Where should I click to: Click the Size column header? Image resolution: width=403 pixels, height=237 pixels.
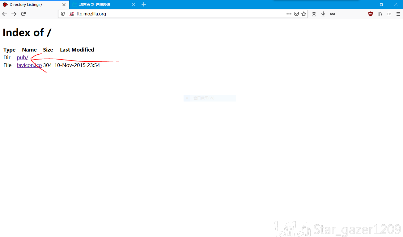[48, 50]
